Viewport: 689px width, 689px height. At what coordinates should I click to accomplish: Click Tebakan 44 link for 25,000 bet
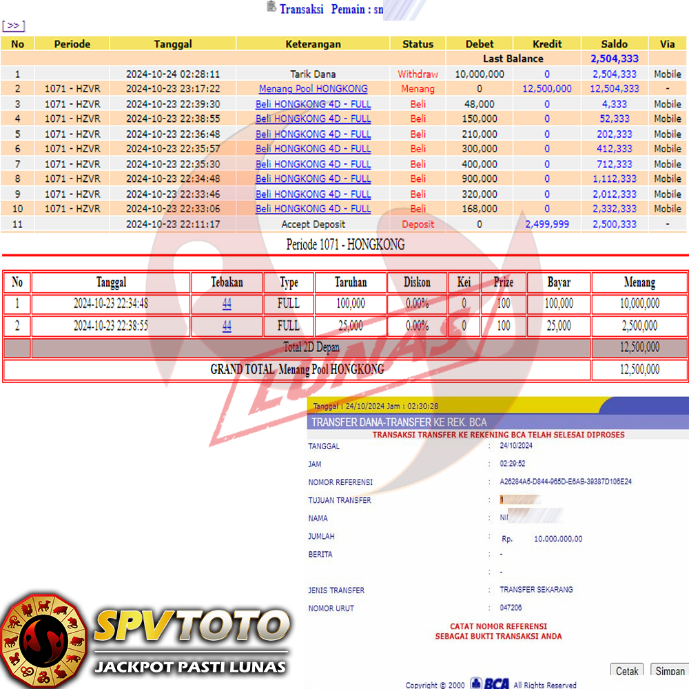point(227,327)
